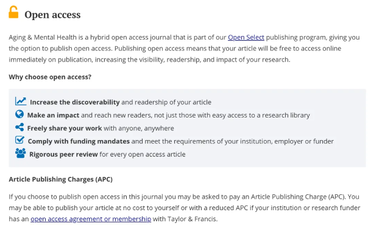Click the Article Publishing Charges (APC) heading
Screen dimensions: 371x226
60,179
